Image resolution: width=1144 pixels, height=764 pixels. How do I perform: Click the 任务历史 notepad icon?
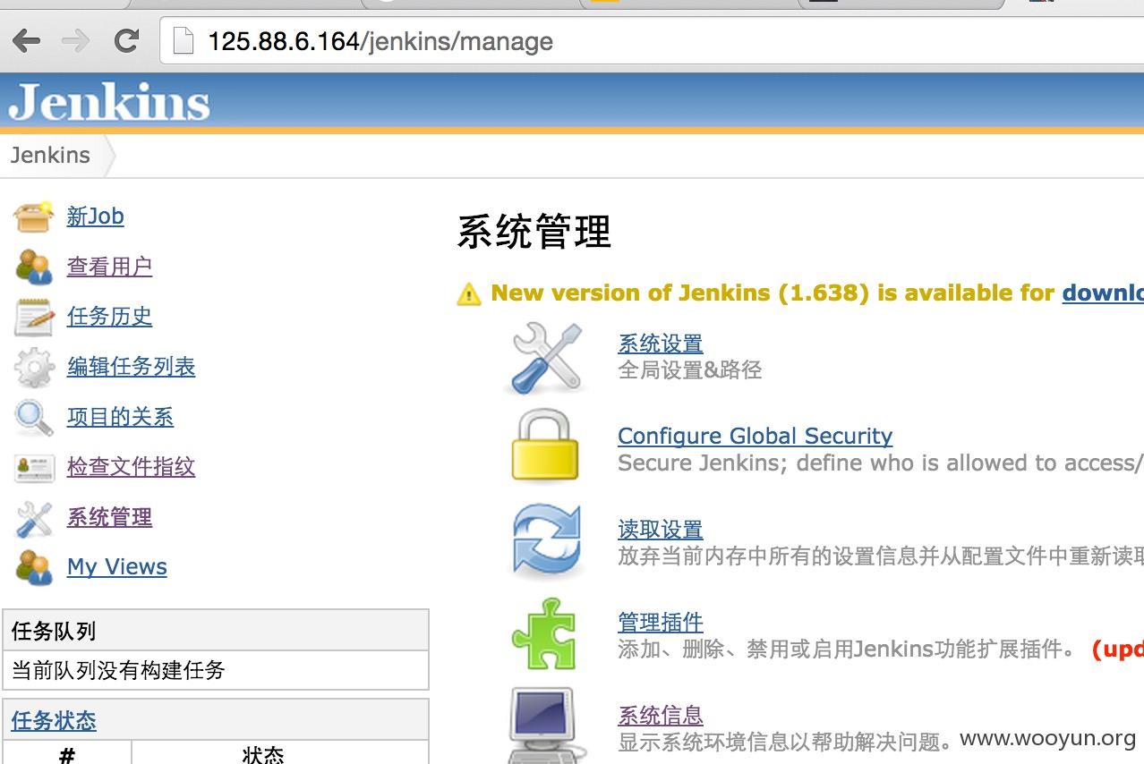point(34,317)
